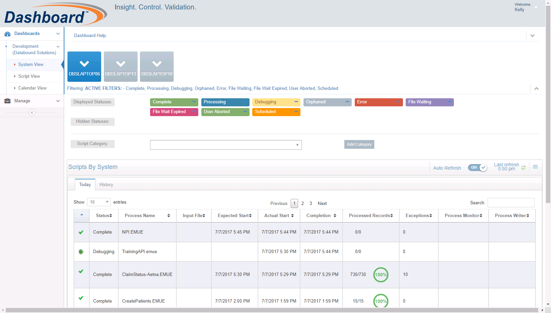Collapse the sidebar with the double-arrow circle
The image size is (551, 313).
[x=32, y=112]
